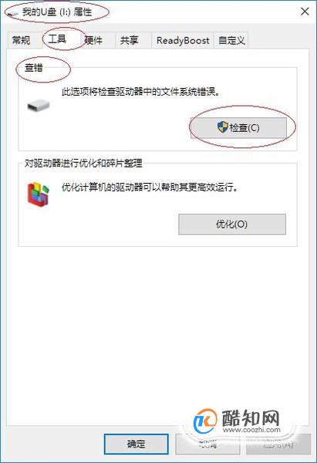This screenshot has height=463, width=317.
Task: Start error checking with 检查(C)
Action: [238, 128]
